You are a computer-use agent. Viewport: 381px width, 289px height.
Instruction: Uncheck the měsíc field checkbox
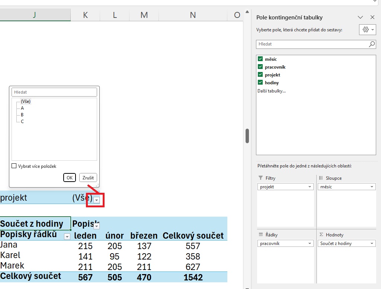coord(260,59)
